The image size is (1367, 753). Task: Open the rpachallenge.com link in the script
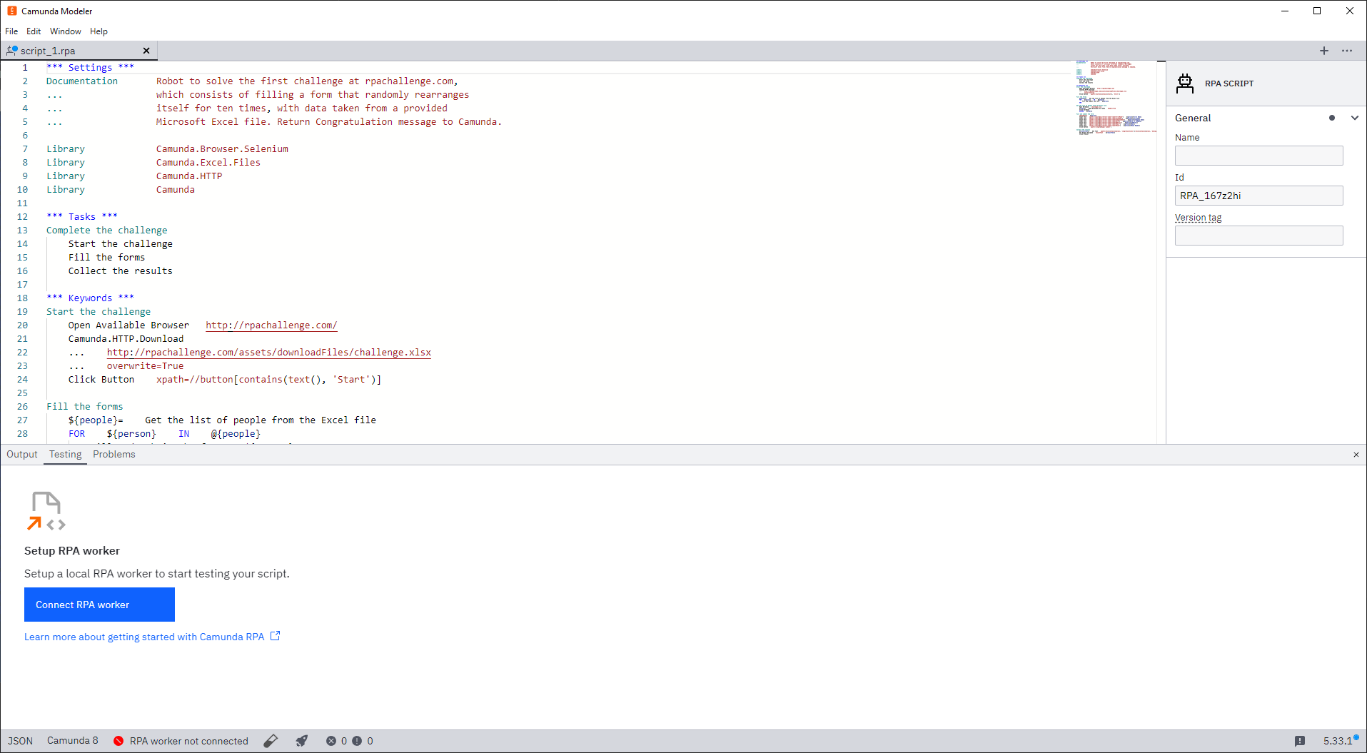(x=271, y=325)
